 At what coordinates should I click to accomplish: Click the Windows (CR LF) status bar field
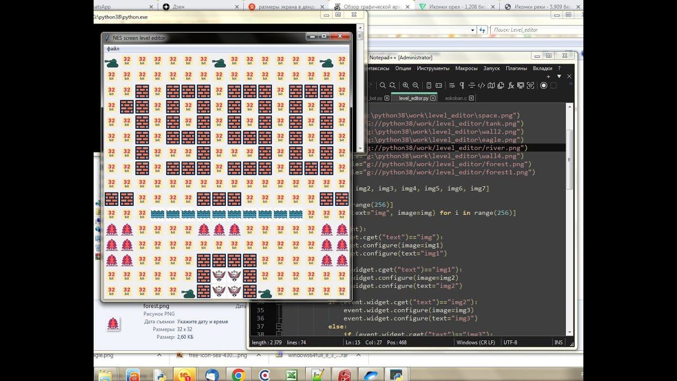point(475,343)
